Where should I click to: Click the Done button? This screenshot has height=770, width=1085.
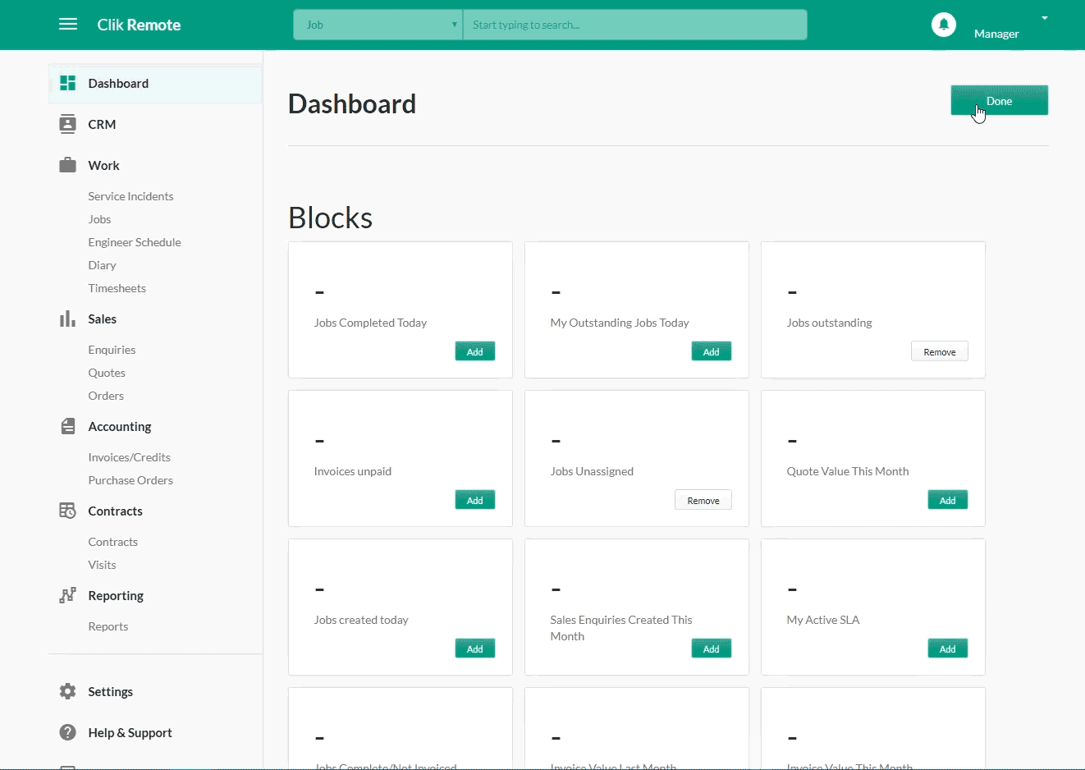[x=999, y=100]
